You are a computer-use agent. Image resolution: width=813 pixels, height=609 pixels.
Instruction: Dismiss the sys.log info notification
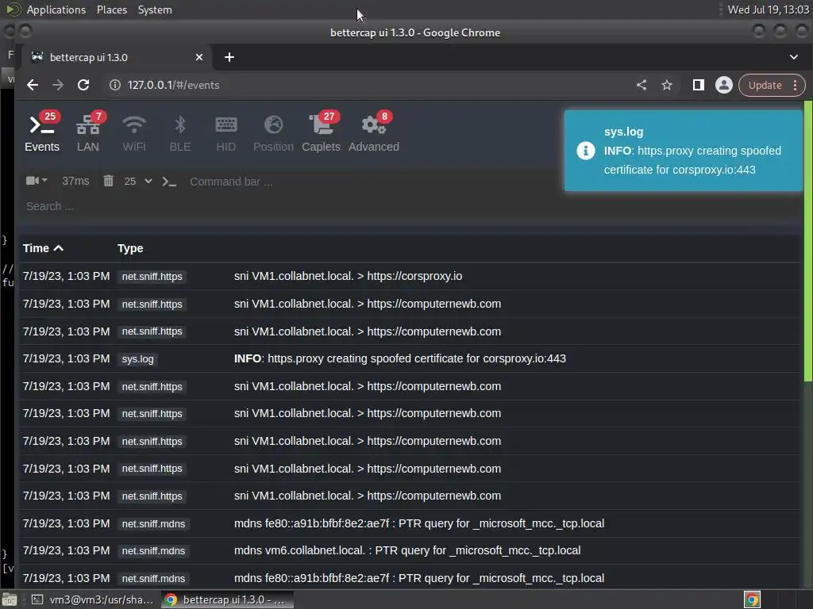tap(683, 151)
